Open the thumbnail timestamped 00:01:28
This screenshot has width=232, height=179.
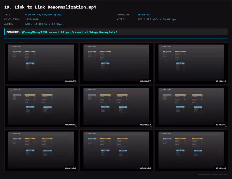(x=116, y=150)
